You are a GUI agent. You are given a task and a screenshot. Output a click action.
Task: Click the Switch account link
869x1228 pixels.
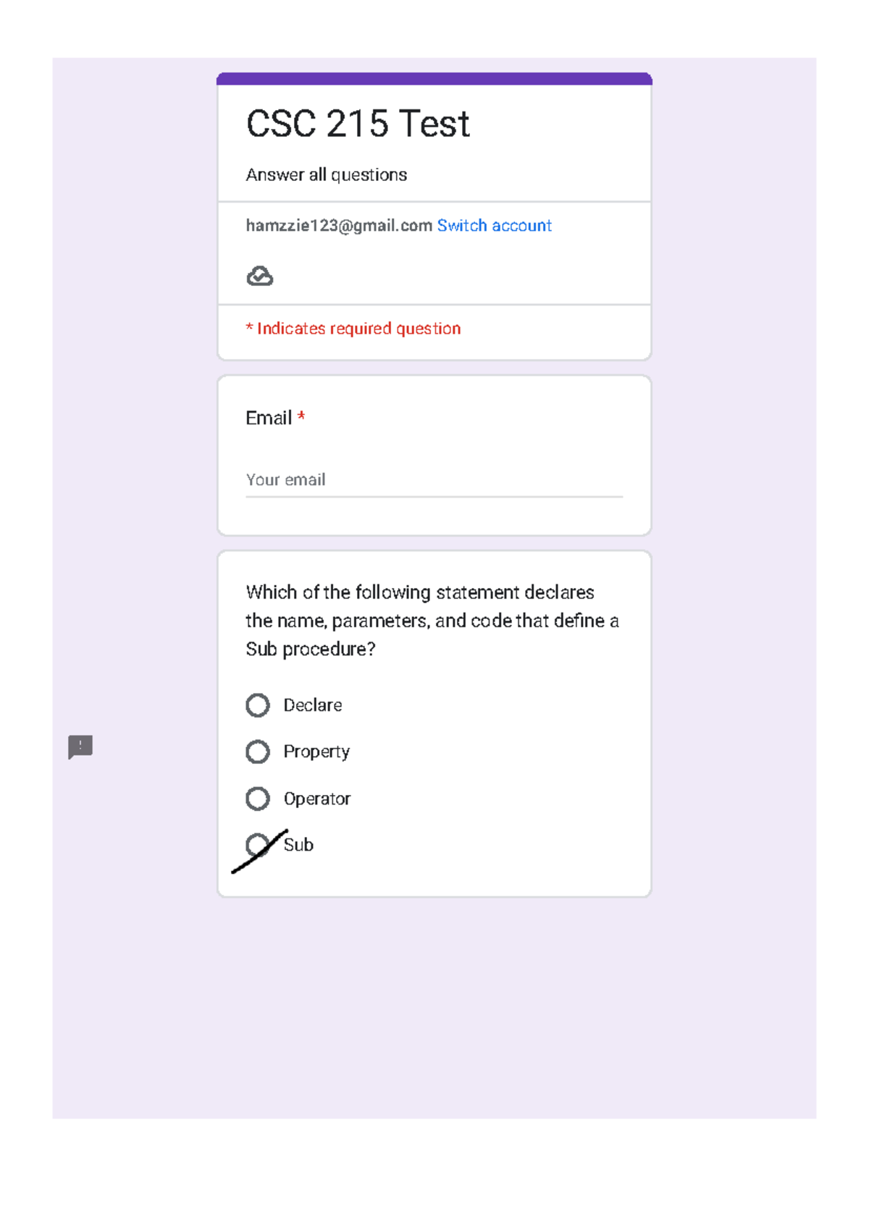(494, 226)
